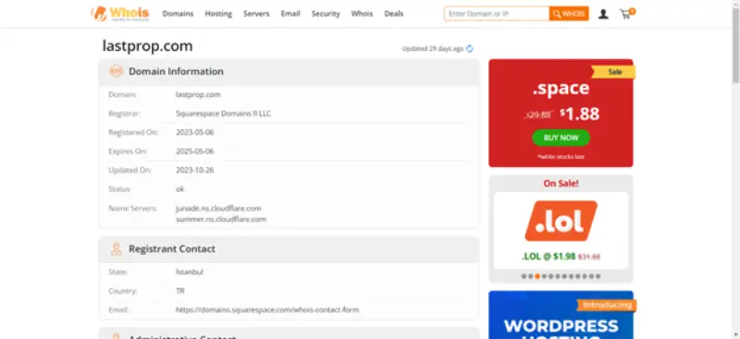Open the Servers menu

(256, 14)
